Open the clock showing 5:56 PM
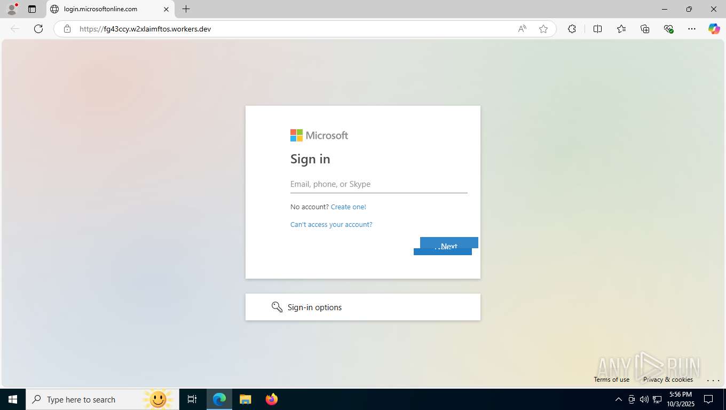 [680, 399]
